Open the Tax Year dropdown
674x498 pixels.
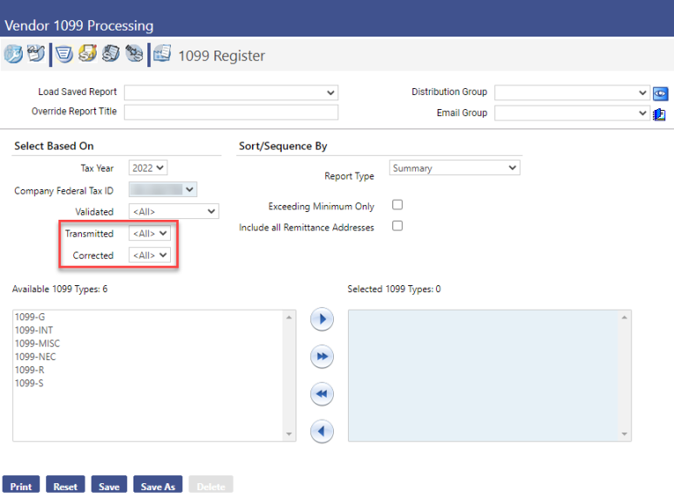tap(148, 168)
